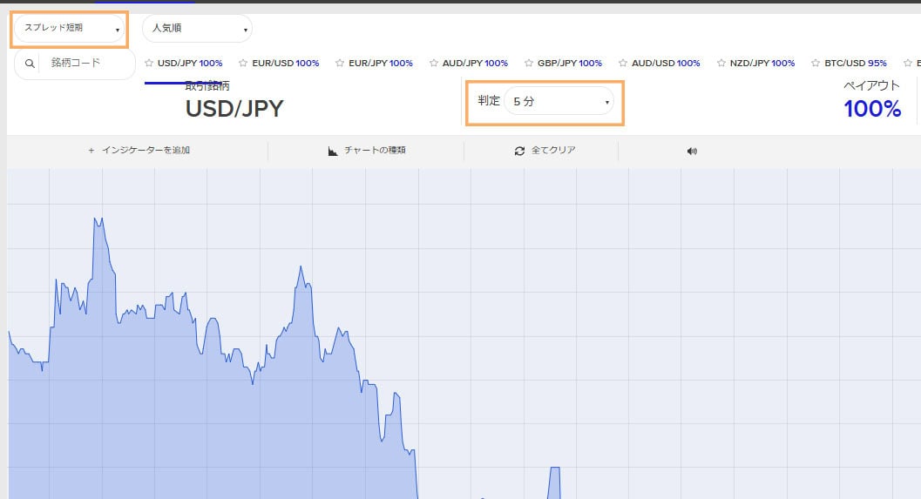This screenshot has width=921, height=499.
Task: Select the EUR/JPY 100% asset tab
Action: pyautogui.click(x=381, y=63)
